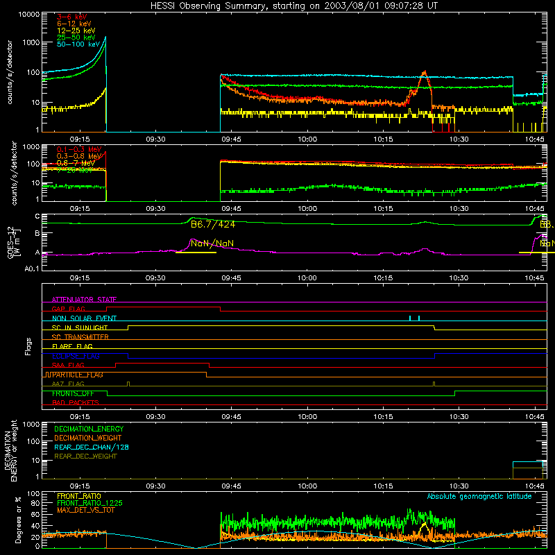Screen dimensions: 555x555
Task: Click the FLARE_FLAG label
Action: click(72, 346)
